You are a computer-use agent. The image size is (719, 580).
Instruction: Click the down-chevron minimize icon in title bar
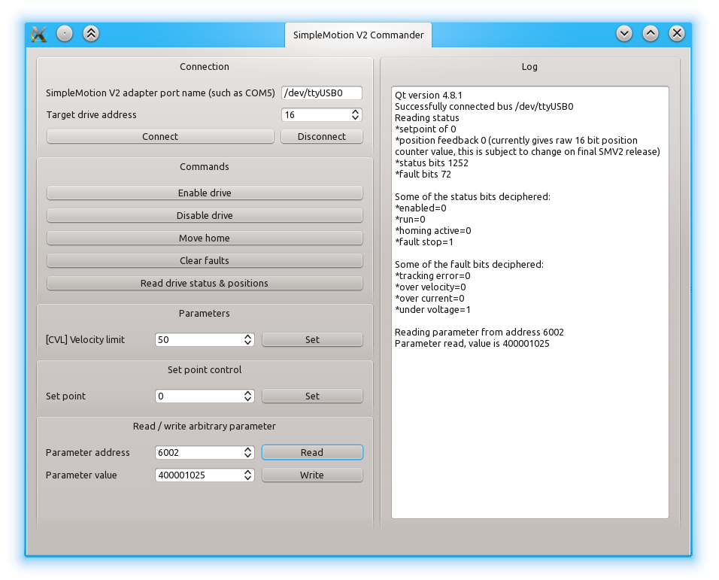pos(624,33)
